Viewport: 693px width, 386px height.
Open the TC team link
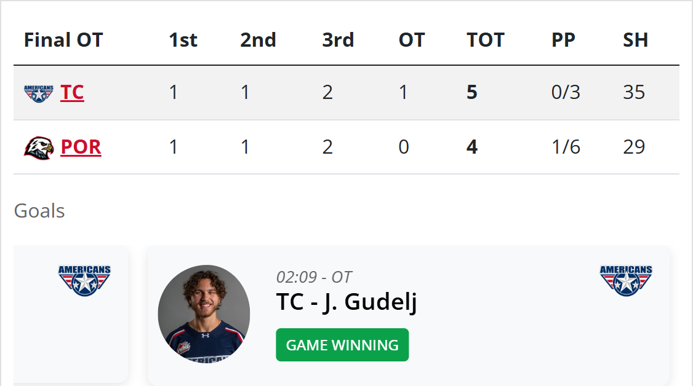pyautogui.click(x=72, y=93)
